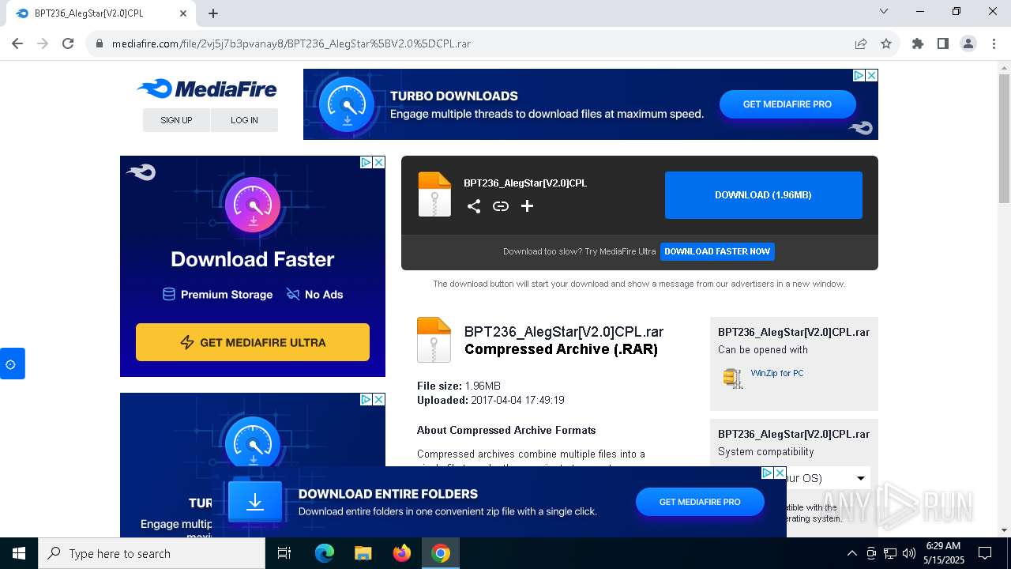Reload the page
Viewport: 1011px width, 569px height.
tap(68, 43)
